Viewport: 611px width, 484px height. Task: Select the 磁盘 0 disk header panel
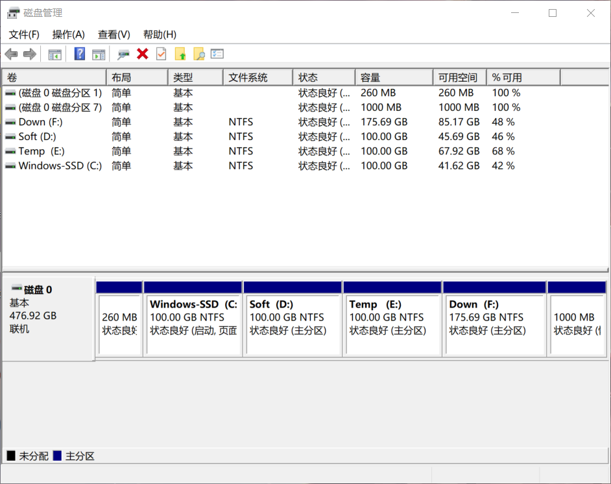pyautogui.click(x=48, y=319)
